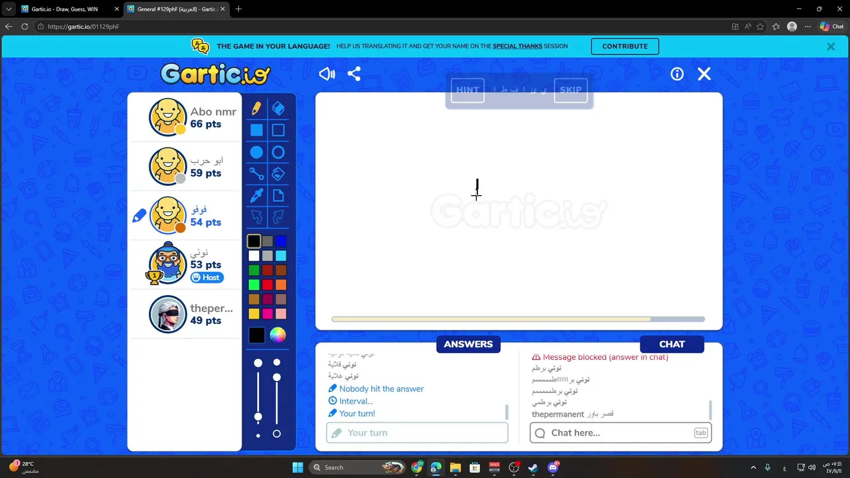Viewport: 850px width, 478px height.
Task: Click the current black color preview square
Action: click(256, 335)
